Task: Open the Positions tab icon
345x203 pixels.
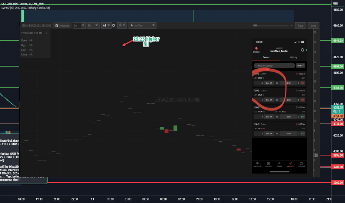Action: [x=268, y=164]
